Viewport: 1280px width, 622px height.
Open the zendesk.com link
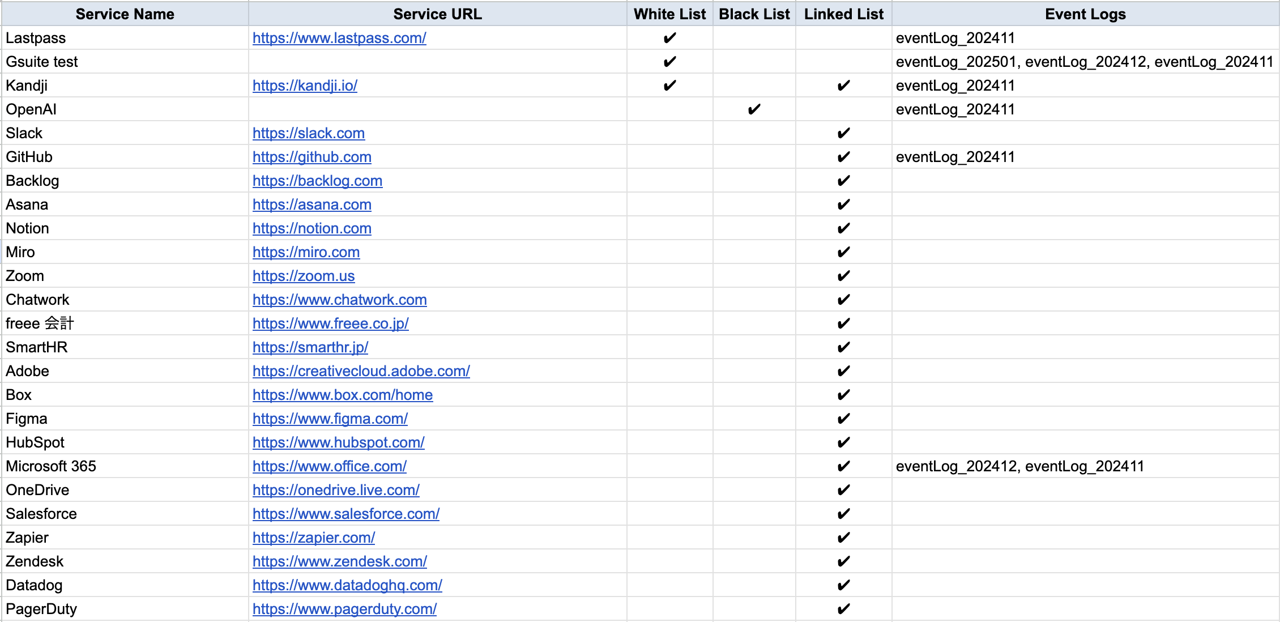[340, 561]
